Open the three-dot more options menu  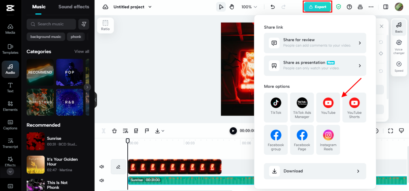click(371, 7)
